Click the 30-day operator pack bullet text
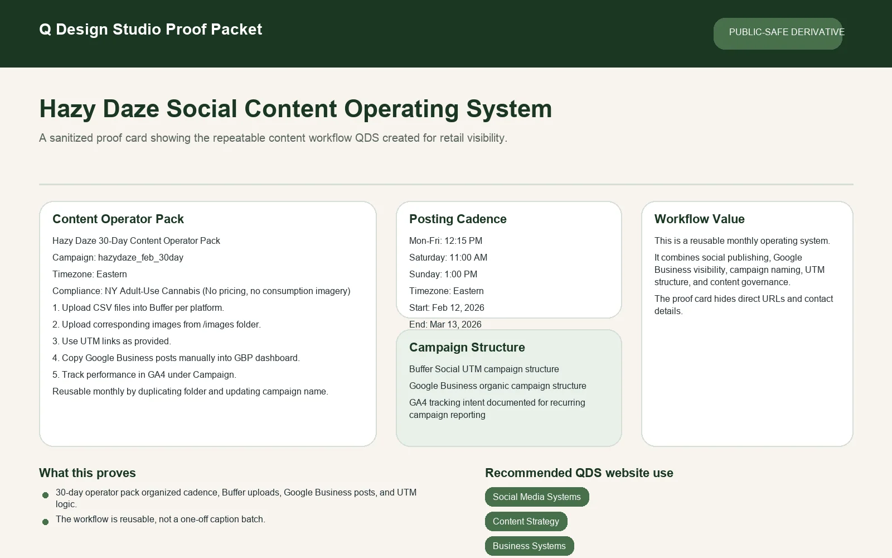This screenshot has height=558, width=892. 236,498
